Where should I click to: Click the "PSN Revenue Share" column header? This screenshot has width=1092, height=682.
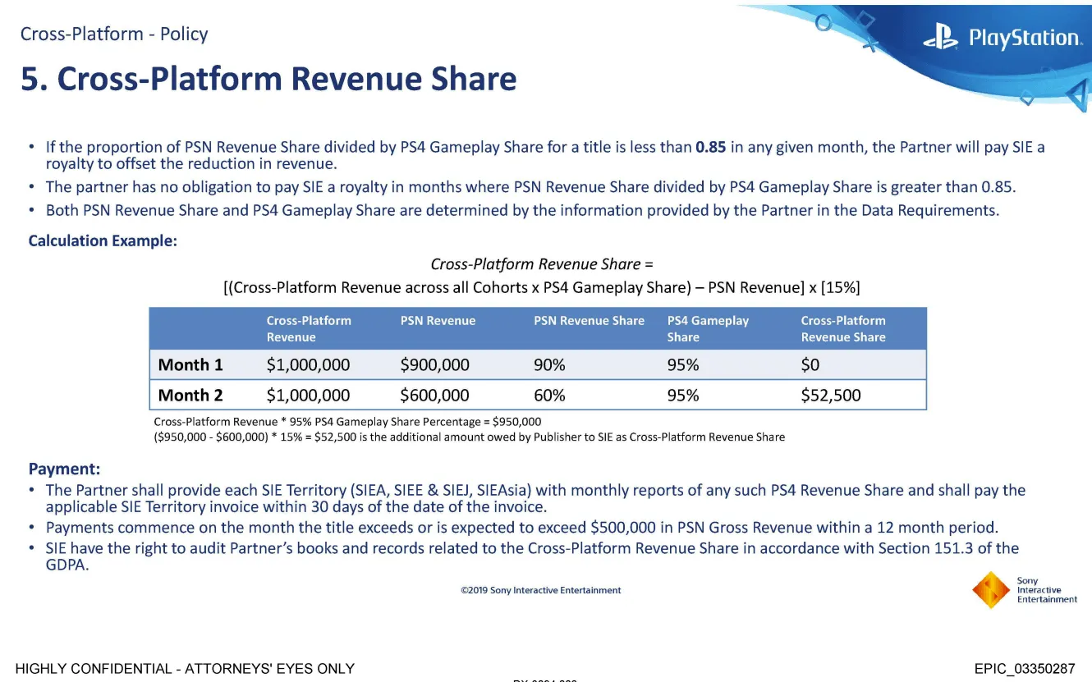[x=589, y=321]
